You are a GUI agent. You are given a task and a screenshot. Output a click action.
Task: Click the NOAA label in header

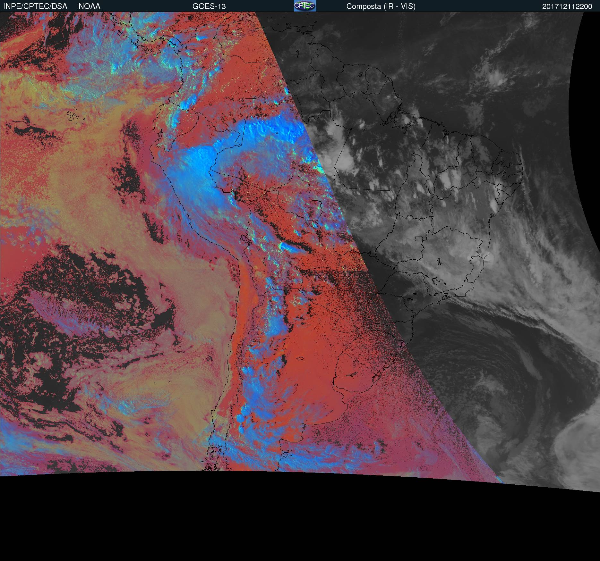[90, 6]
